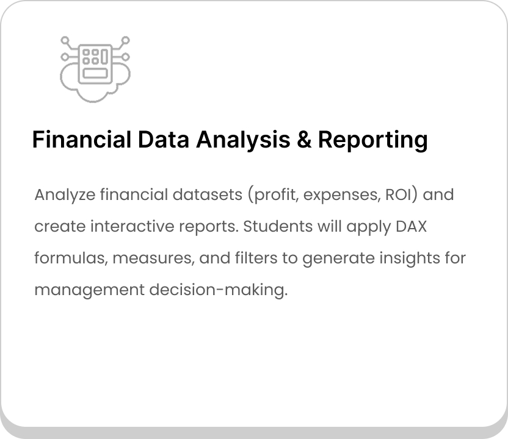Image resolution: width=508 pixels, height=439 pixels.
Task: Click "formulas, measures, and filters" text
Action: tap(156, 258)
